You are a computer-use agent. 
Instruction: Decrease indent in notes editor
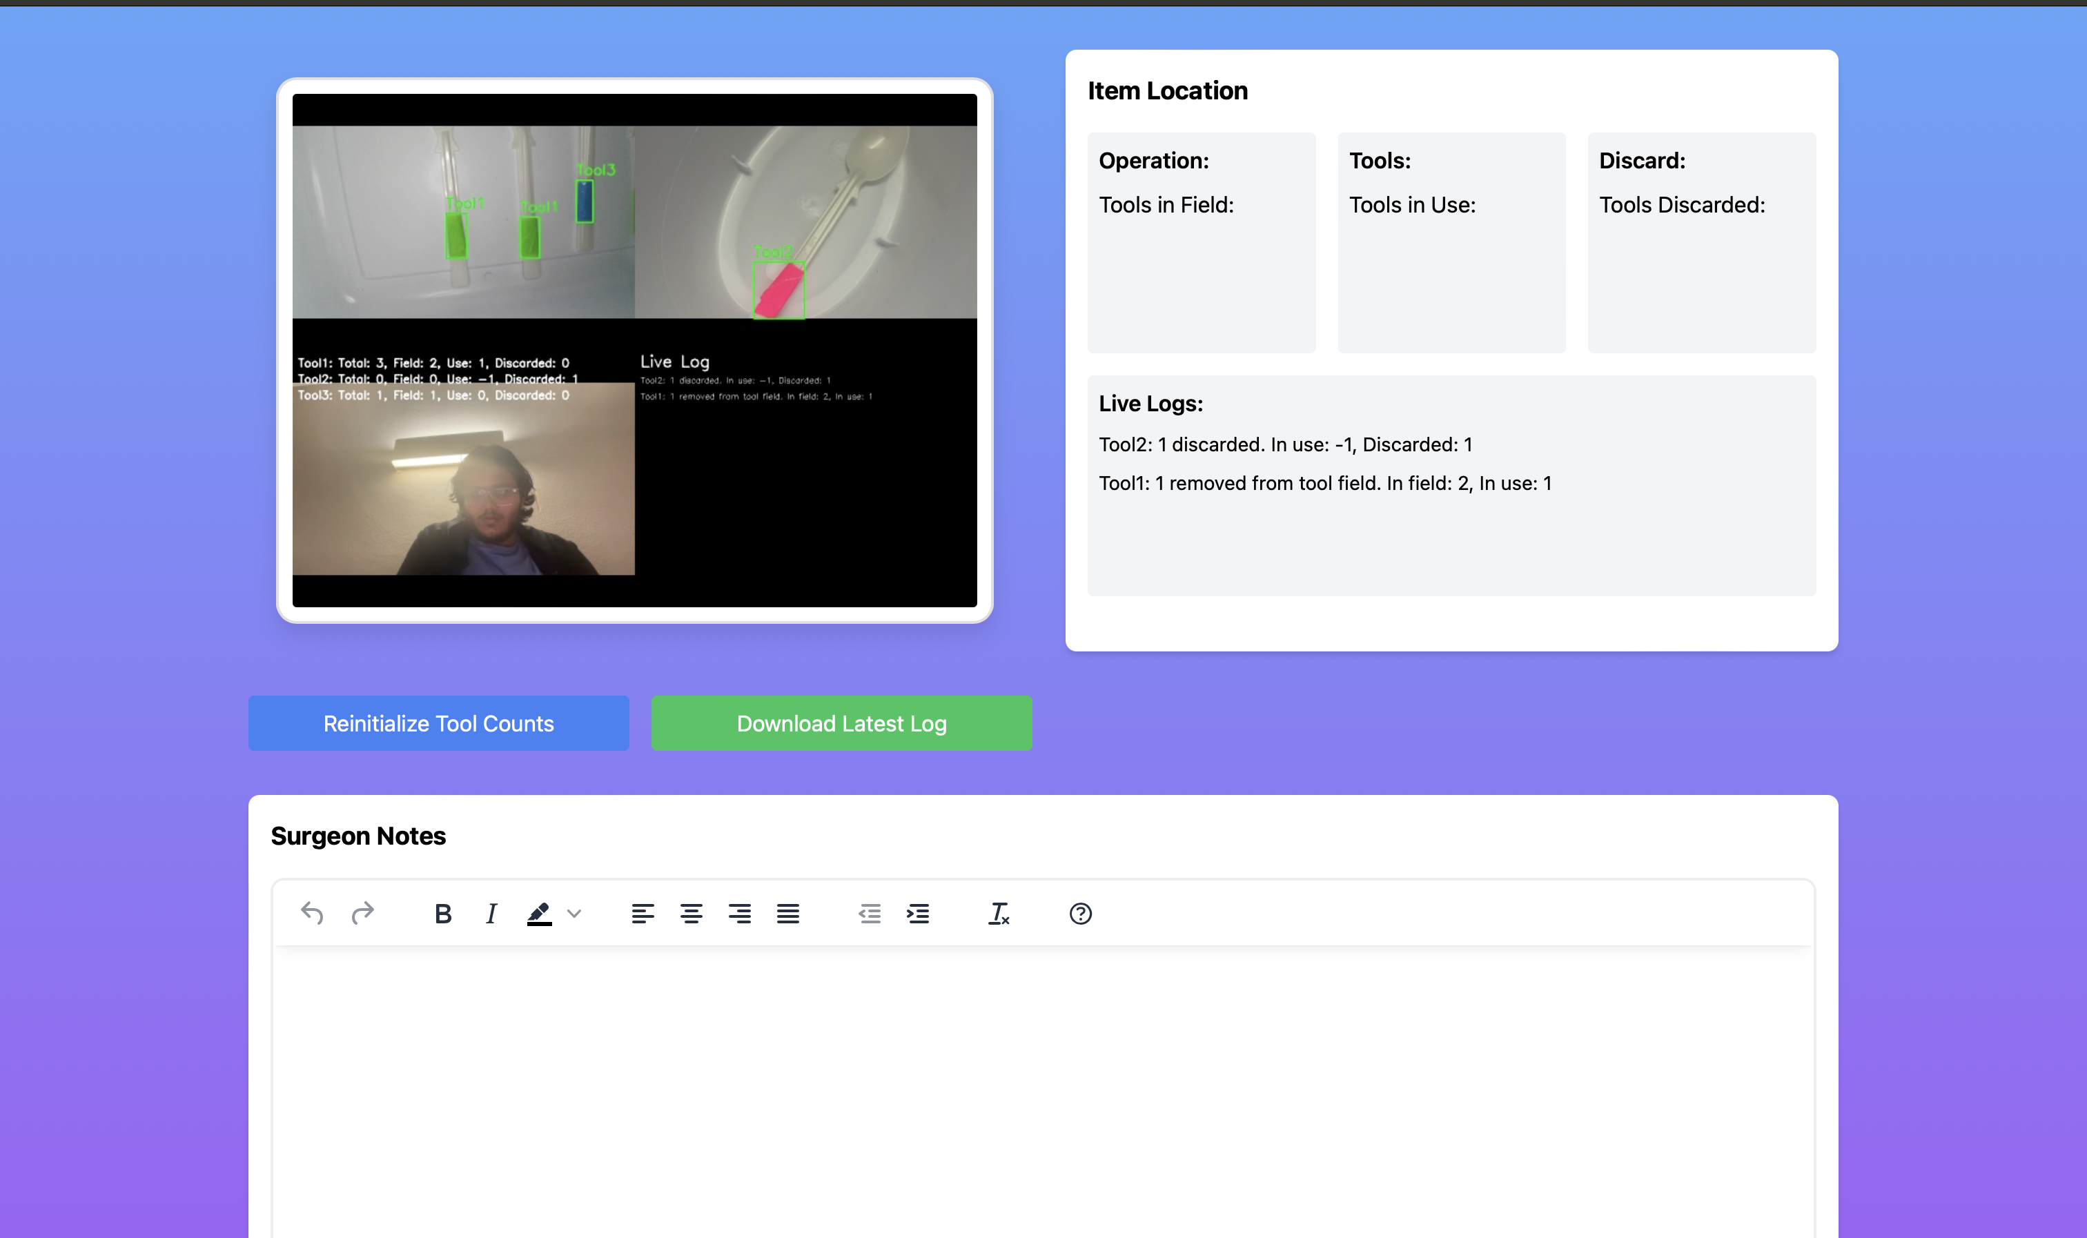click(x=869, y=914)
